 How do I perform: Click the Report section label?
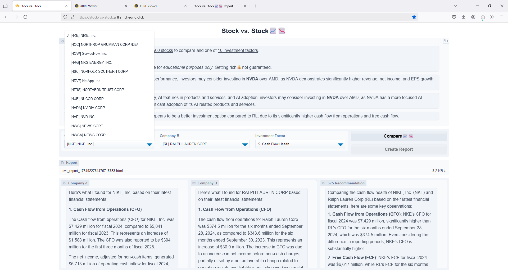pos(69,163)
